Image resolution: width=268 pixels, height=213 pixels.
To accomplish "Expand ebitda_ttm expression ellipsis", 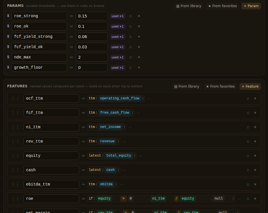I will point(122,184).
